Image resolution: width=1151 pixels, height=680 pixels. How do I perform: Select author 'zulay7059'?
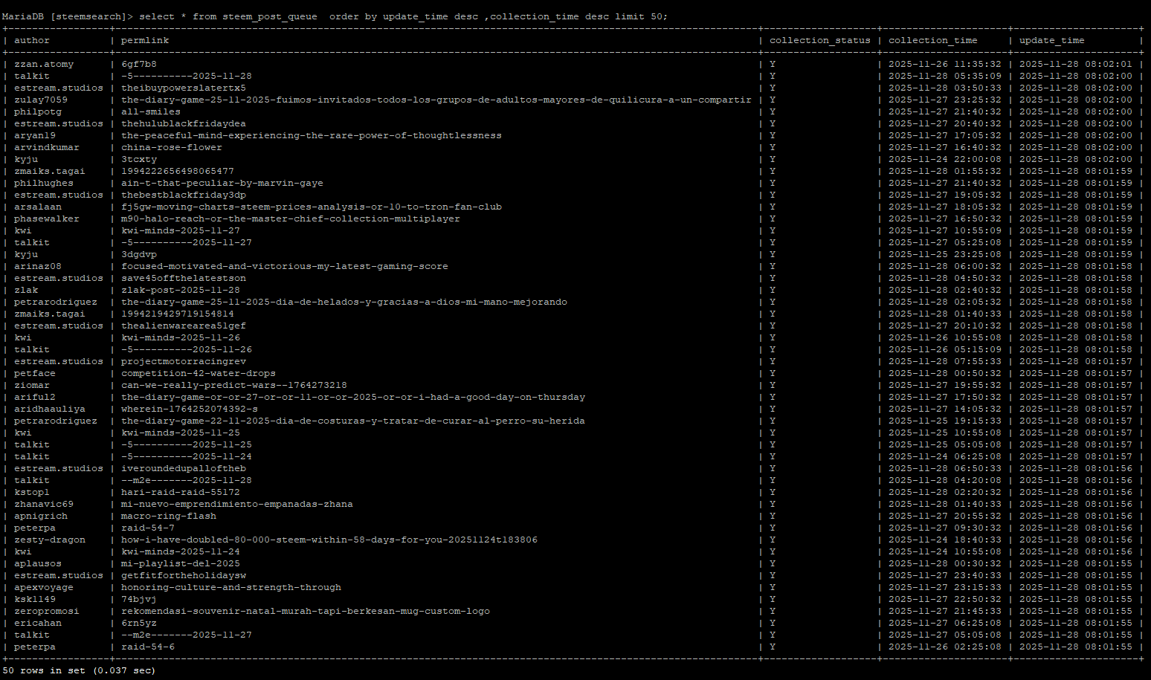point(41,100)
